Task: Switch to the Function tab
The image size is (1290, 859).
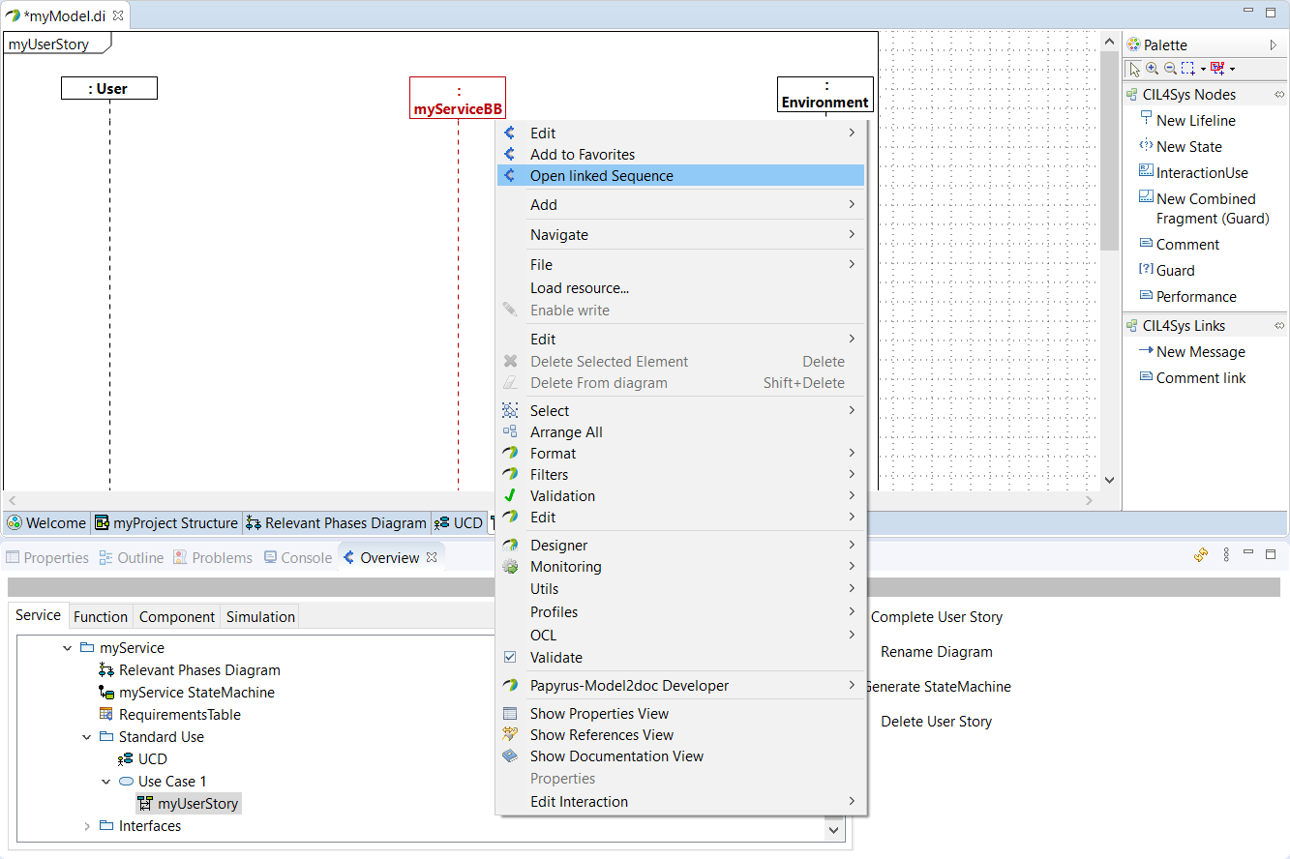Action: click(x=101, y=616)
